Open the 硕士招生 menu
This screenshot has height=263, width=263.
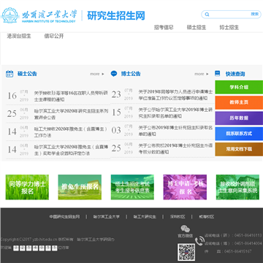(x=197, y=27)
